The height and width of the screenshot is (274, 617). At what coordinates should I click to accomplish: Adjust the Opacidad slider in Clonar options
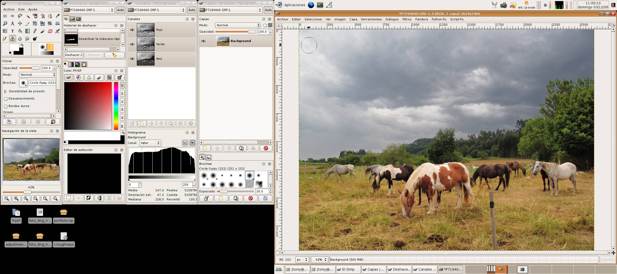[29, 68]
